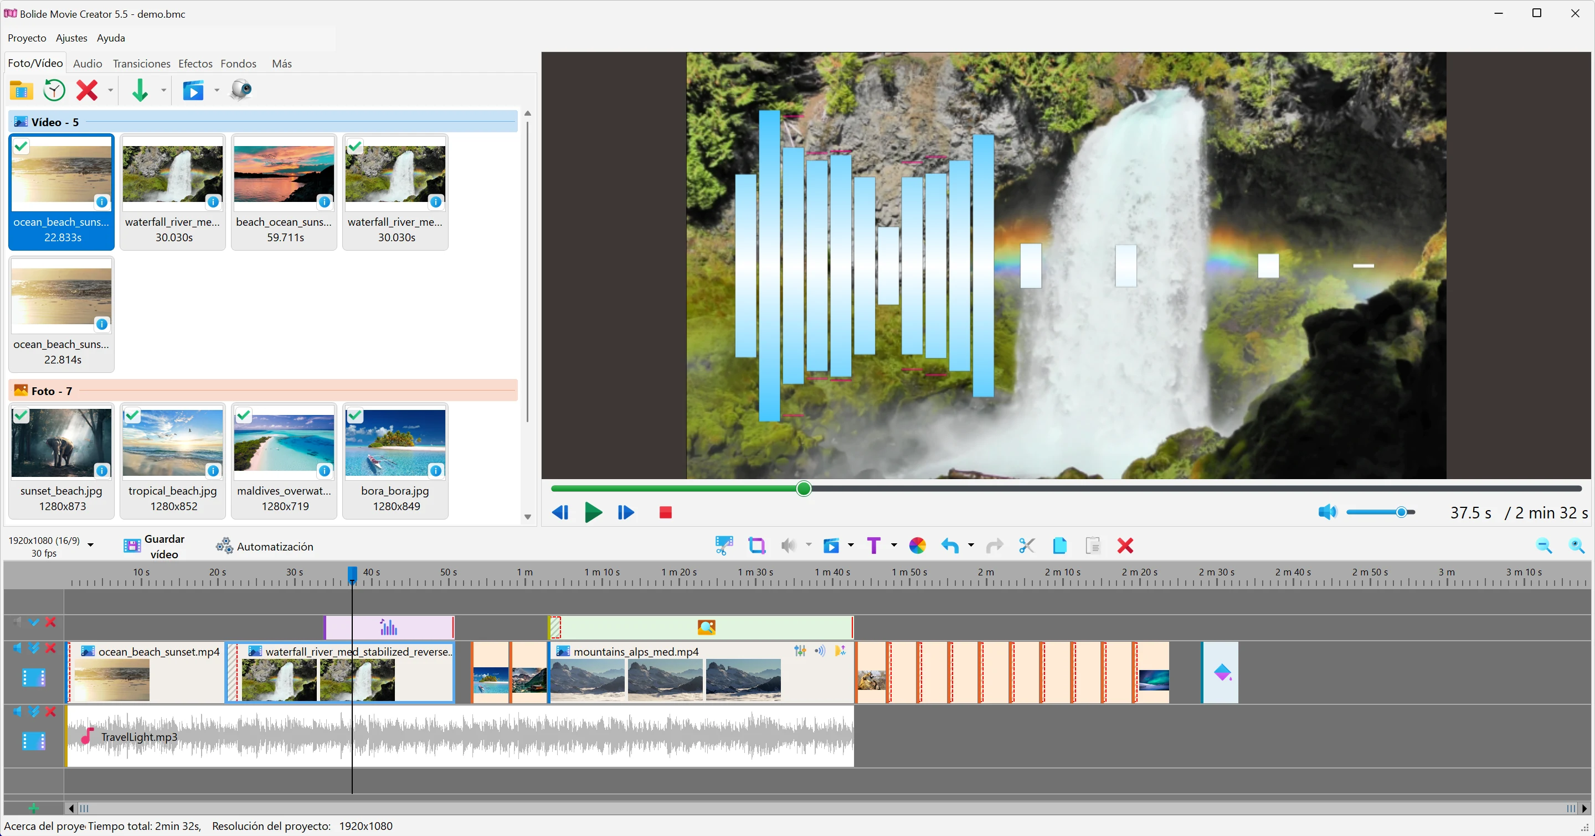Screen dimensions: 1595x836
Task: Select the beach_ocean_suns... 59.711s video thumbnail
Action: point(284,193)
